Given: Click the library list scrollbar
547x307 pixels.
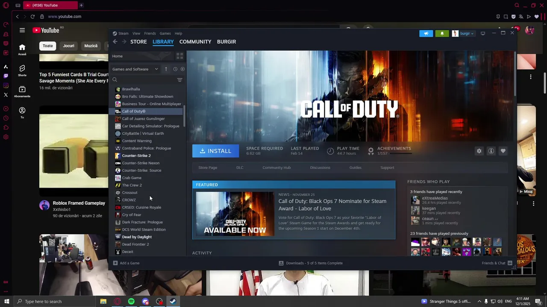Looking at the screenshot, I should click(184, 116).
